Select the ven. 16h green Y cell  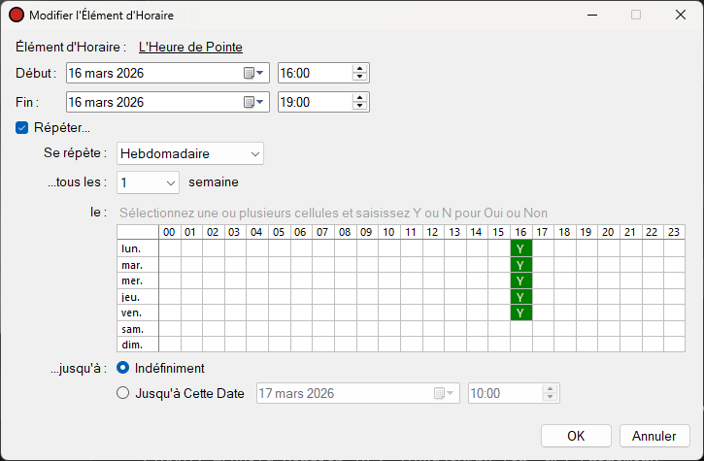click(x=521, y=313)
